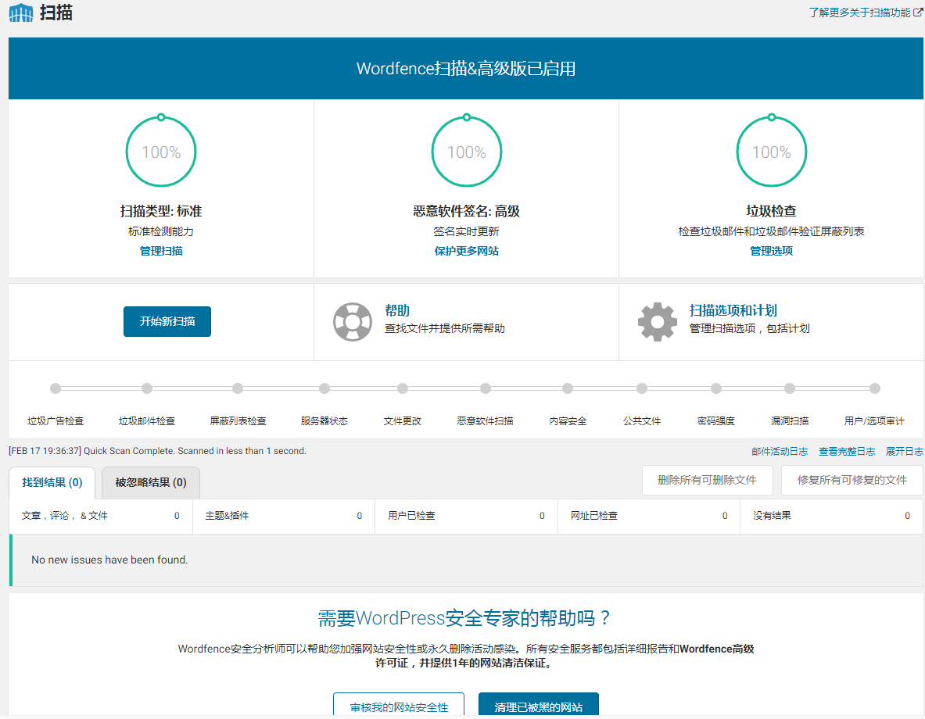Click the Wordfence扫描&高级版已启用 banner text
Screen dimensions: 925x719
pyautogui.click(x=466, y=69)
